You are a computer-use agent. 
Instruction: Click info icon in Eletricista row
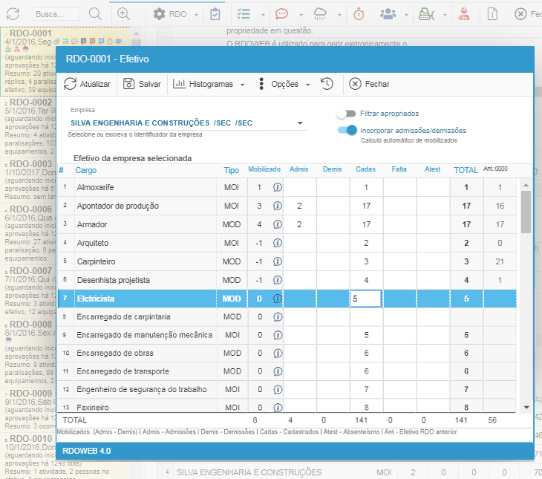[x=278, y=299]
